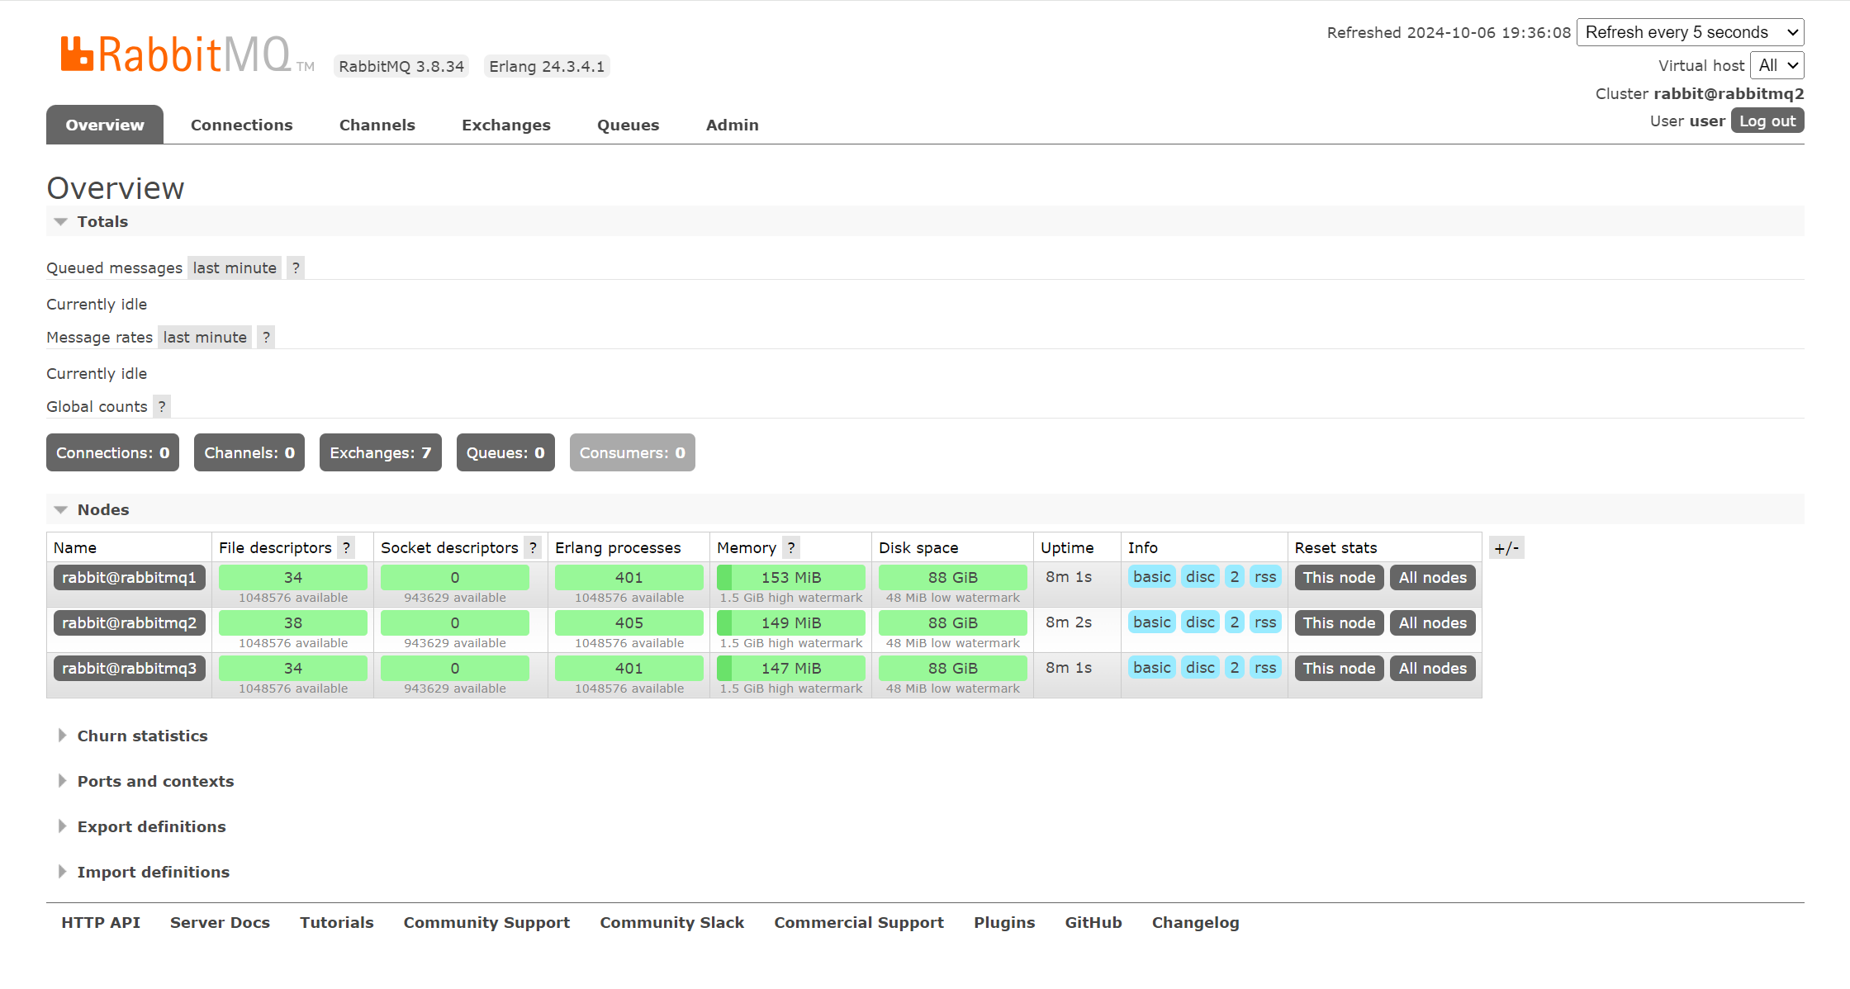
Task: Click the Log out button
Action: click(x=1767, y=121)
